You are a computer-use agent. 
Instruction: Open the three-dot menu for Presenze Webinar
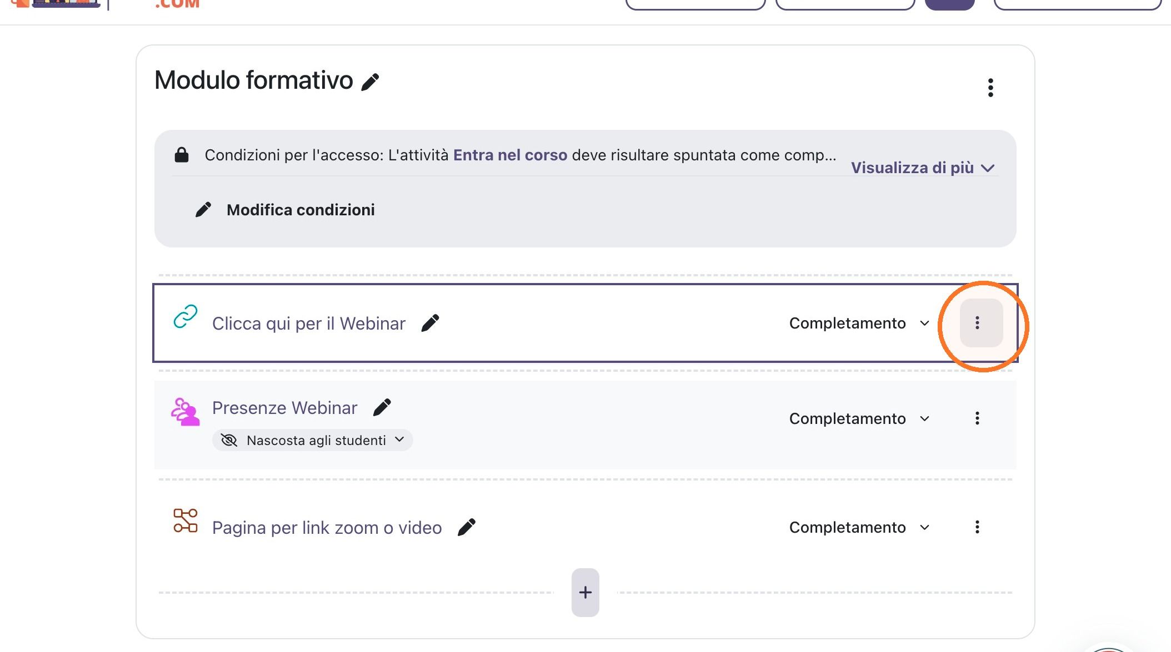pyautogui.click(x=977, y=418)
